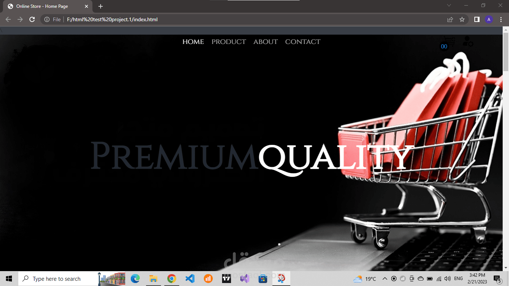Open the 19°C weather widget
The height and width of the screenshot is (286, 509).
click(365, 279)
